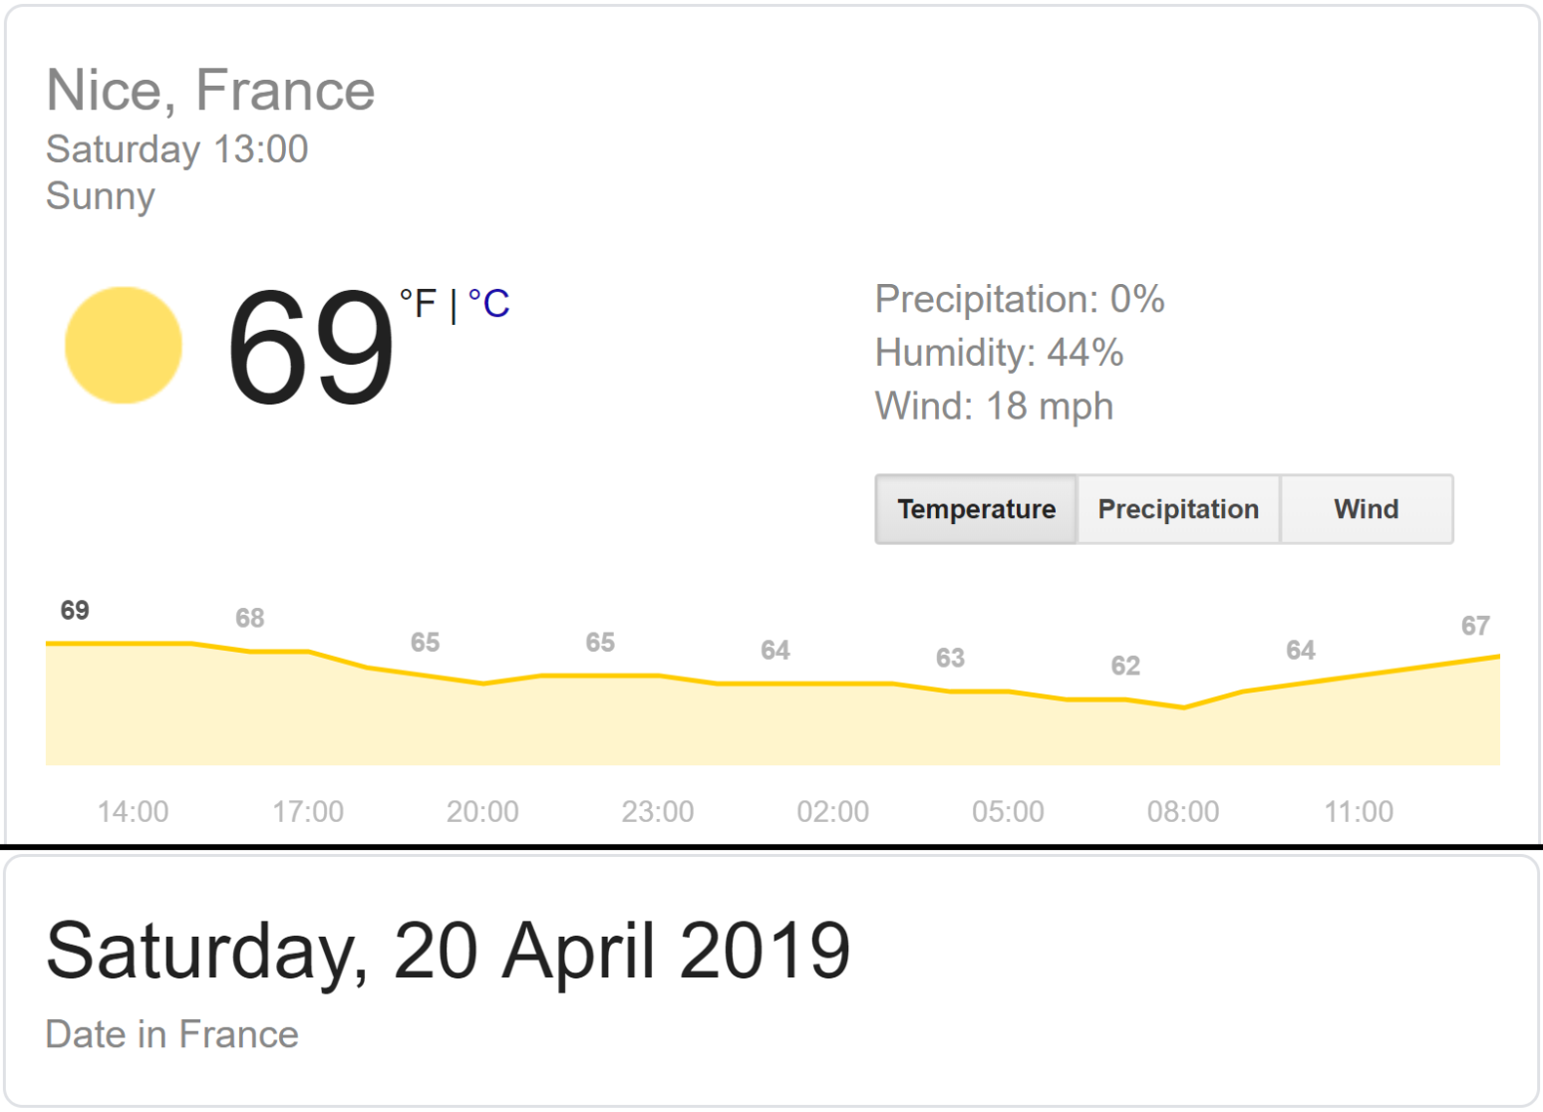Click the bold 69 graph label
This screenshot has height=1112, width=1543.
click(x=75, y=610)
